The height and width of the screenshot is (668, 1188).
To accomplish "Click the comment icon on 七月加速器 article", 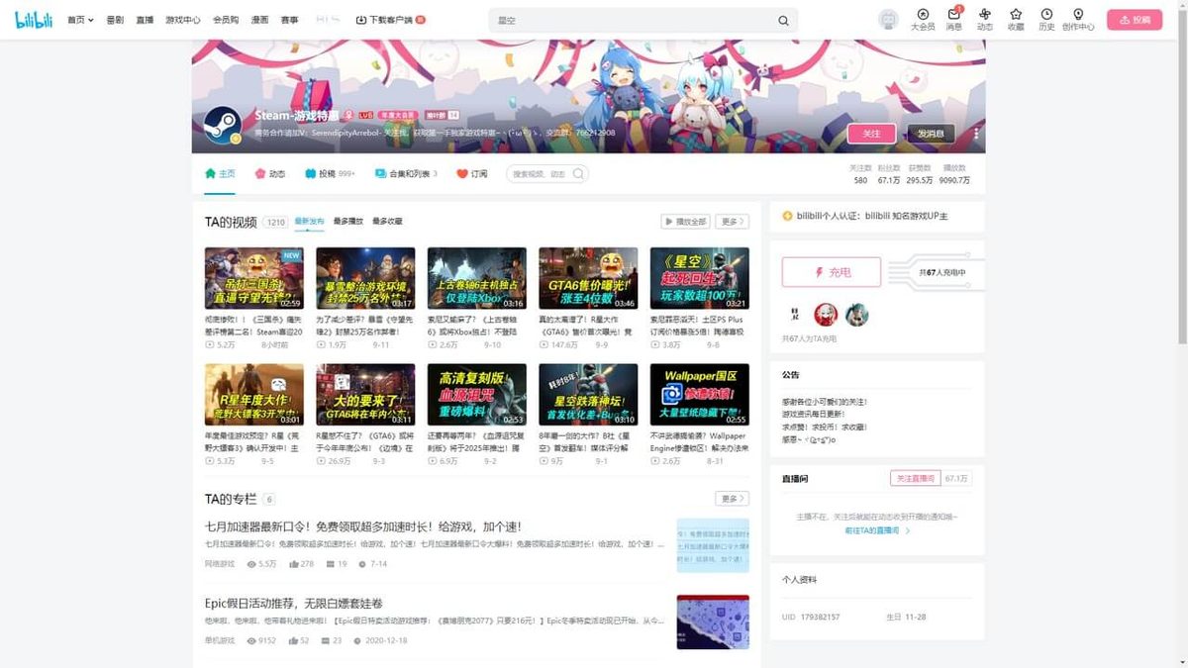I will click(330, 563).
